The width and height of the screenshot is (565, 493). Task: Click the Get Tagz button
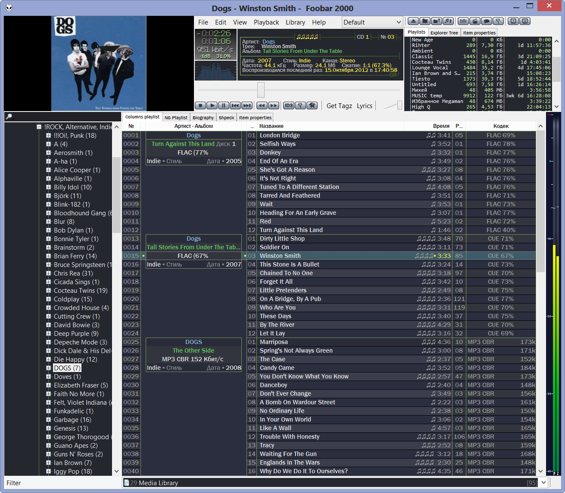[x=339, y=106]
